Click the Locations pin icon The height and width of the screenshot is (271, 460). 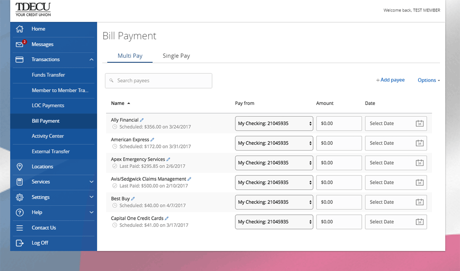(x=20, y=167)
